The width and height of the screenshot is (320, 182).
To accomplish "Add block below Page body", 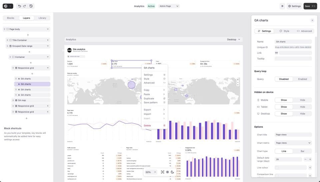I will [x=28, y=35].
